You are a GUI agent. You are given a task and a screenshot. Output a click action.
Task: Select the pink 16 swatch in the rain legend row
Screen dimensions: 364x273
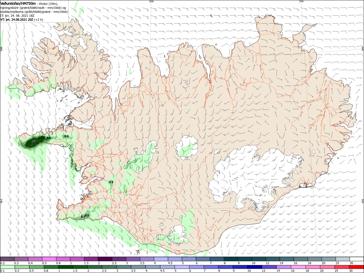coord(298,267)
